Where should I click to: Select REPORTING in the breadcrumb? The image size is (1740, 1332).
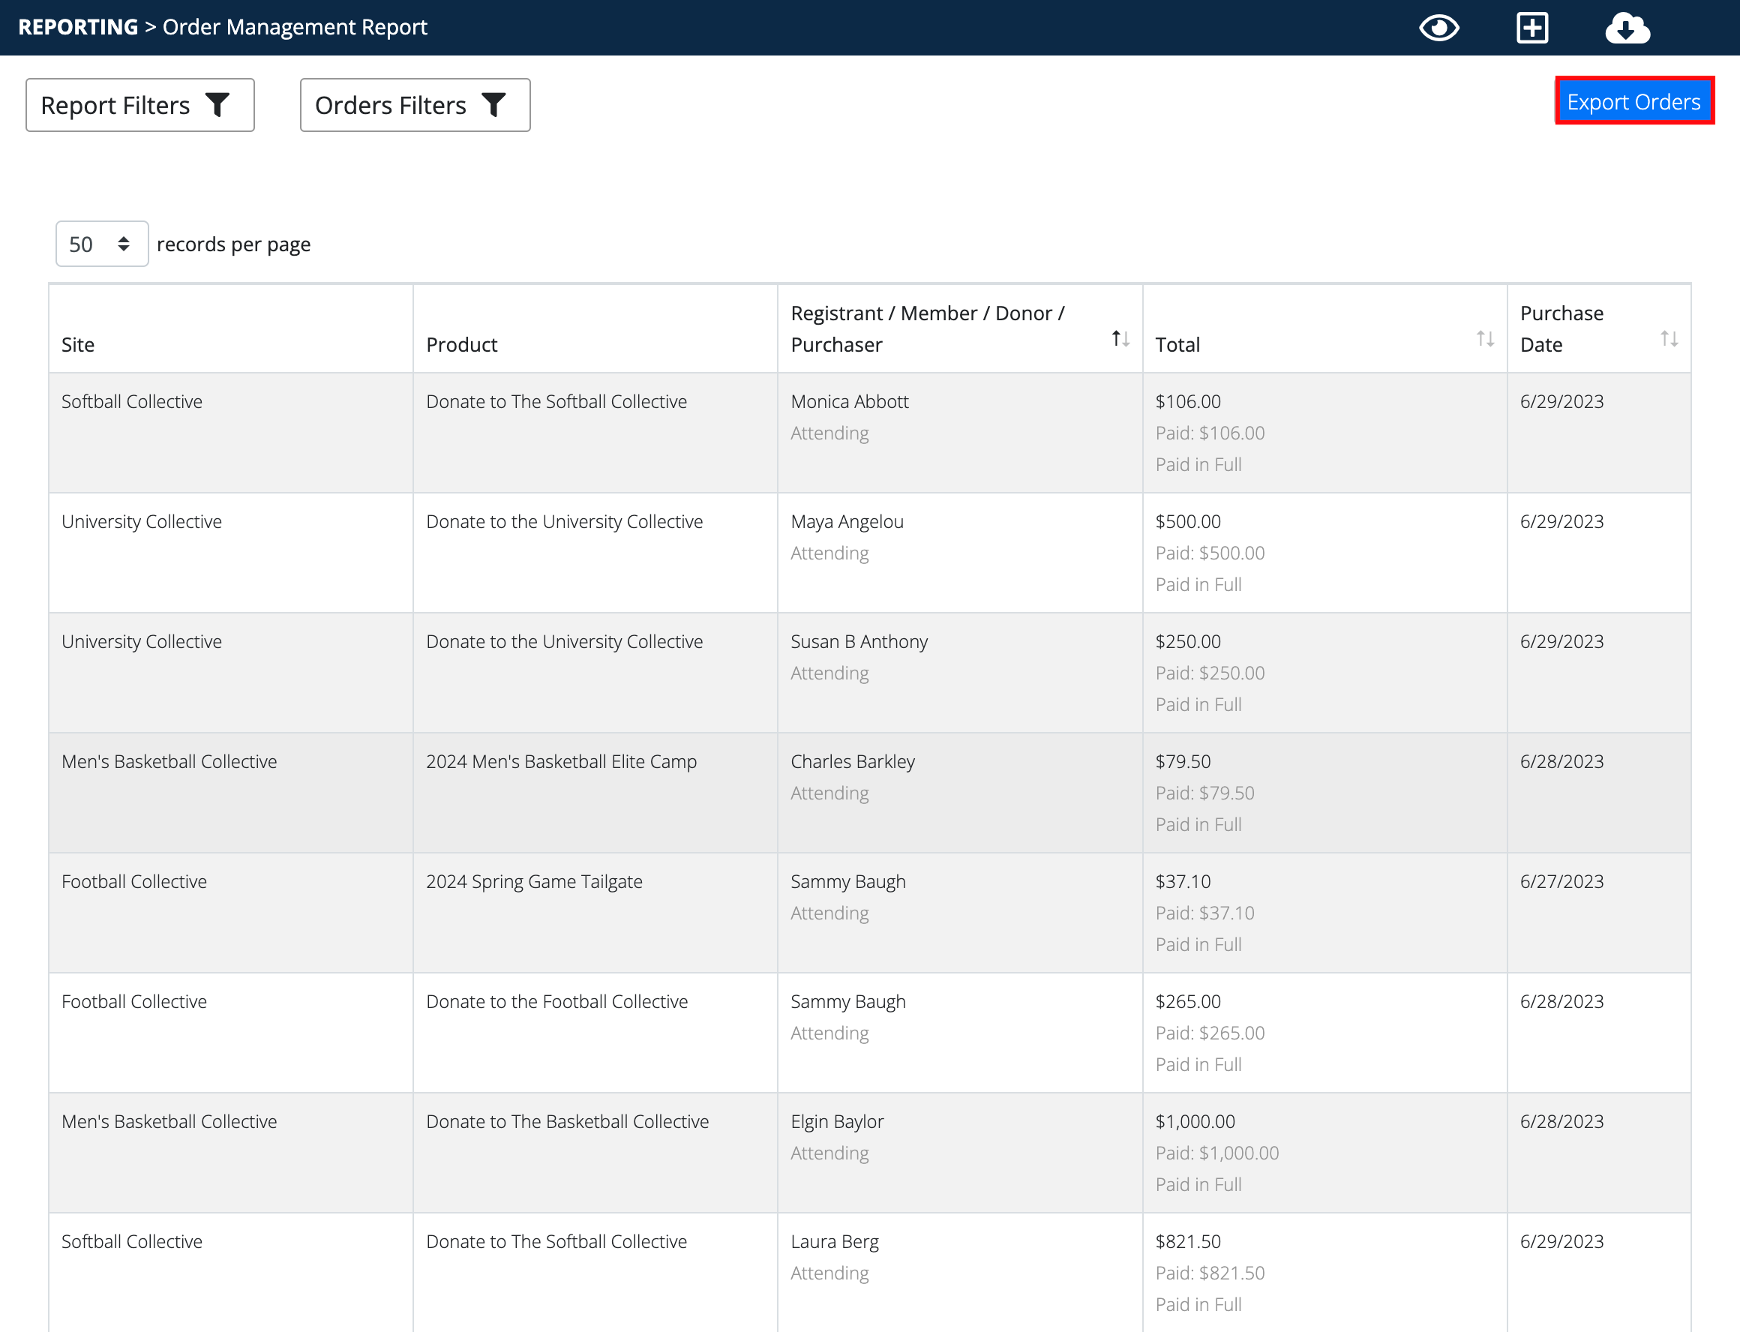(77, 26)
